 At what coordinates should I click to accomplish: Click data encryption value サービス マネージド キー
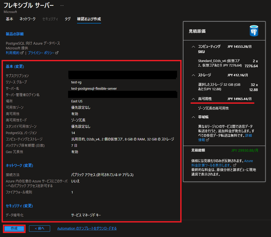click(86, 215)
